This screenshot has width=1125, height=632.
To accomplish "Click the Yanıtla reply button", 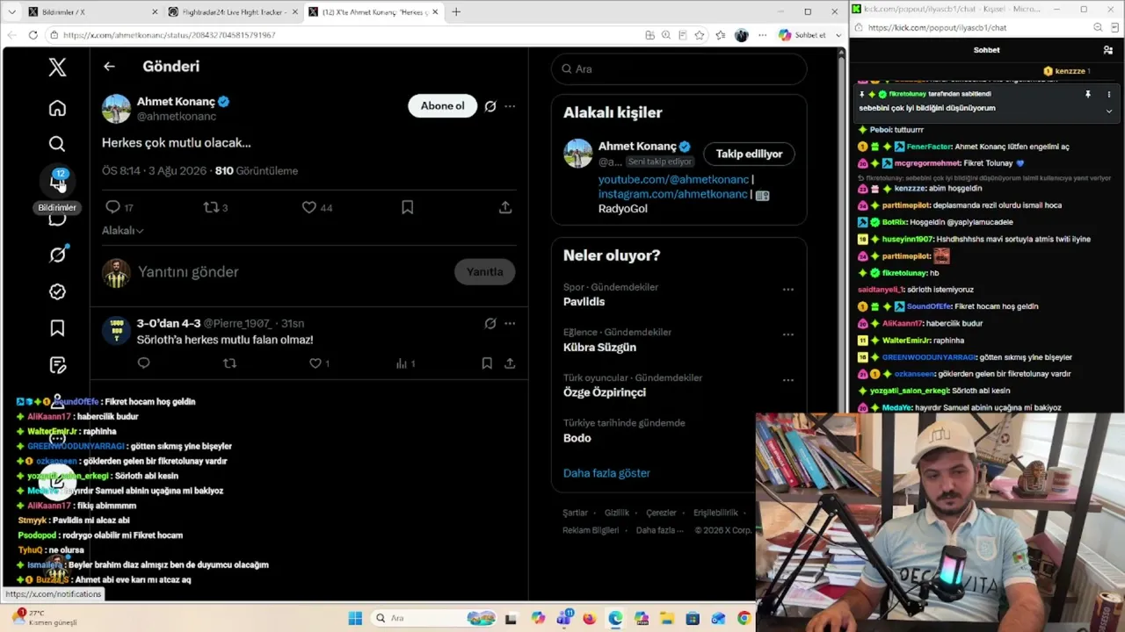I will [x=484, y=271].
